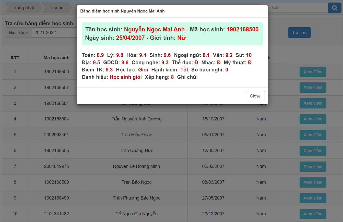Close the student score dialog
The width and height of the screenshot is (343, 222).
255,96
